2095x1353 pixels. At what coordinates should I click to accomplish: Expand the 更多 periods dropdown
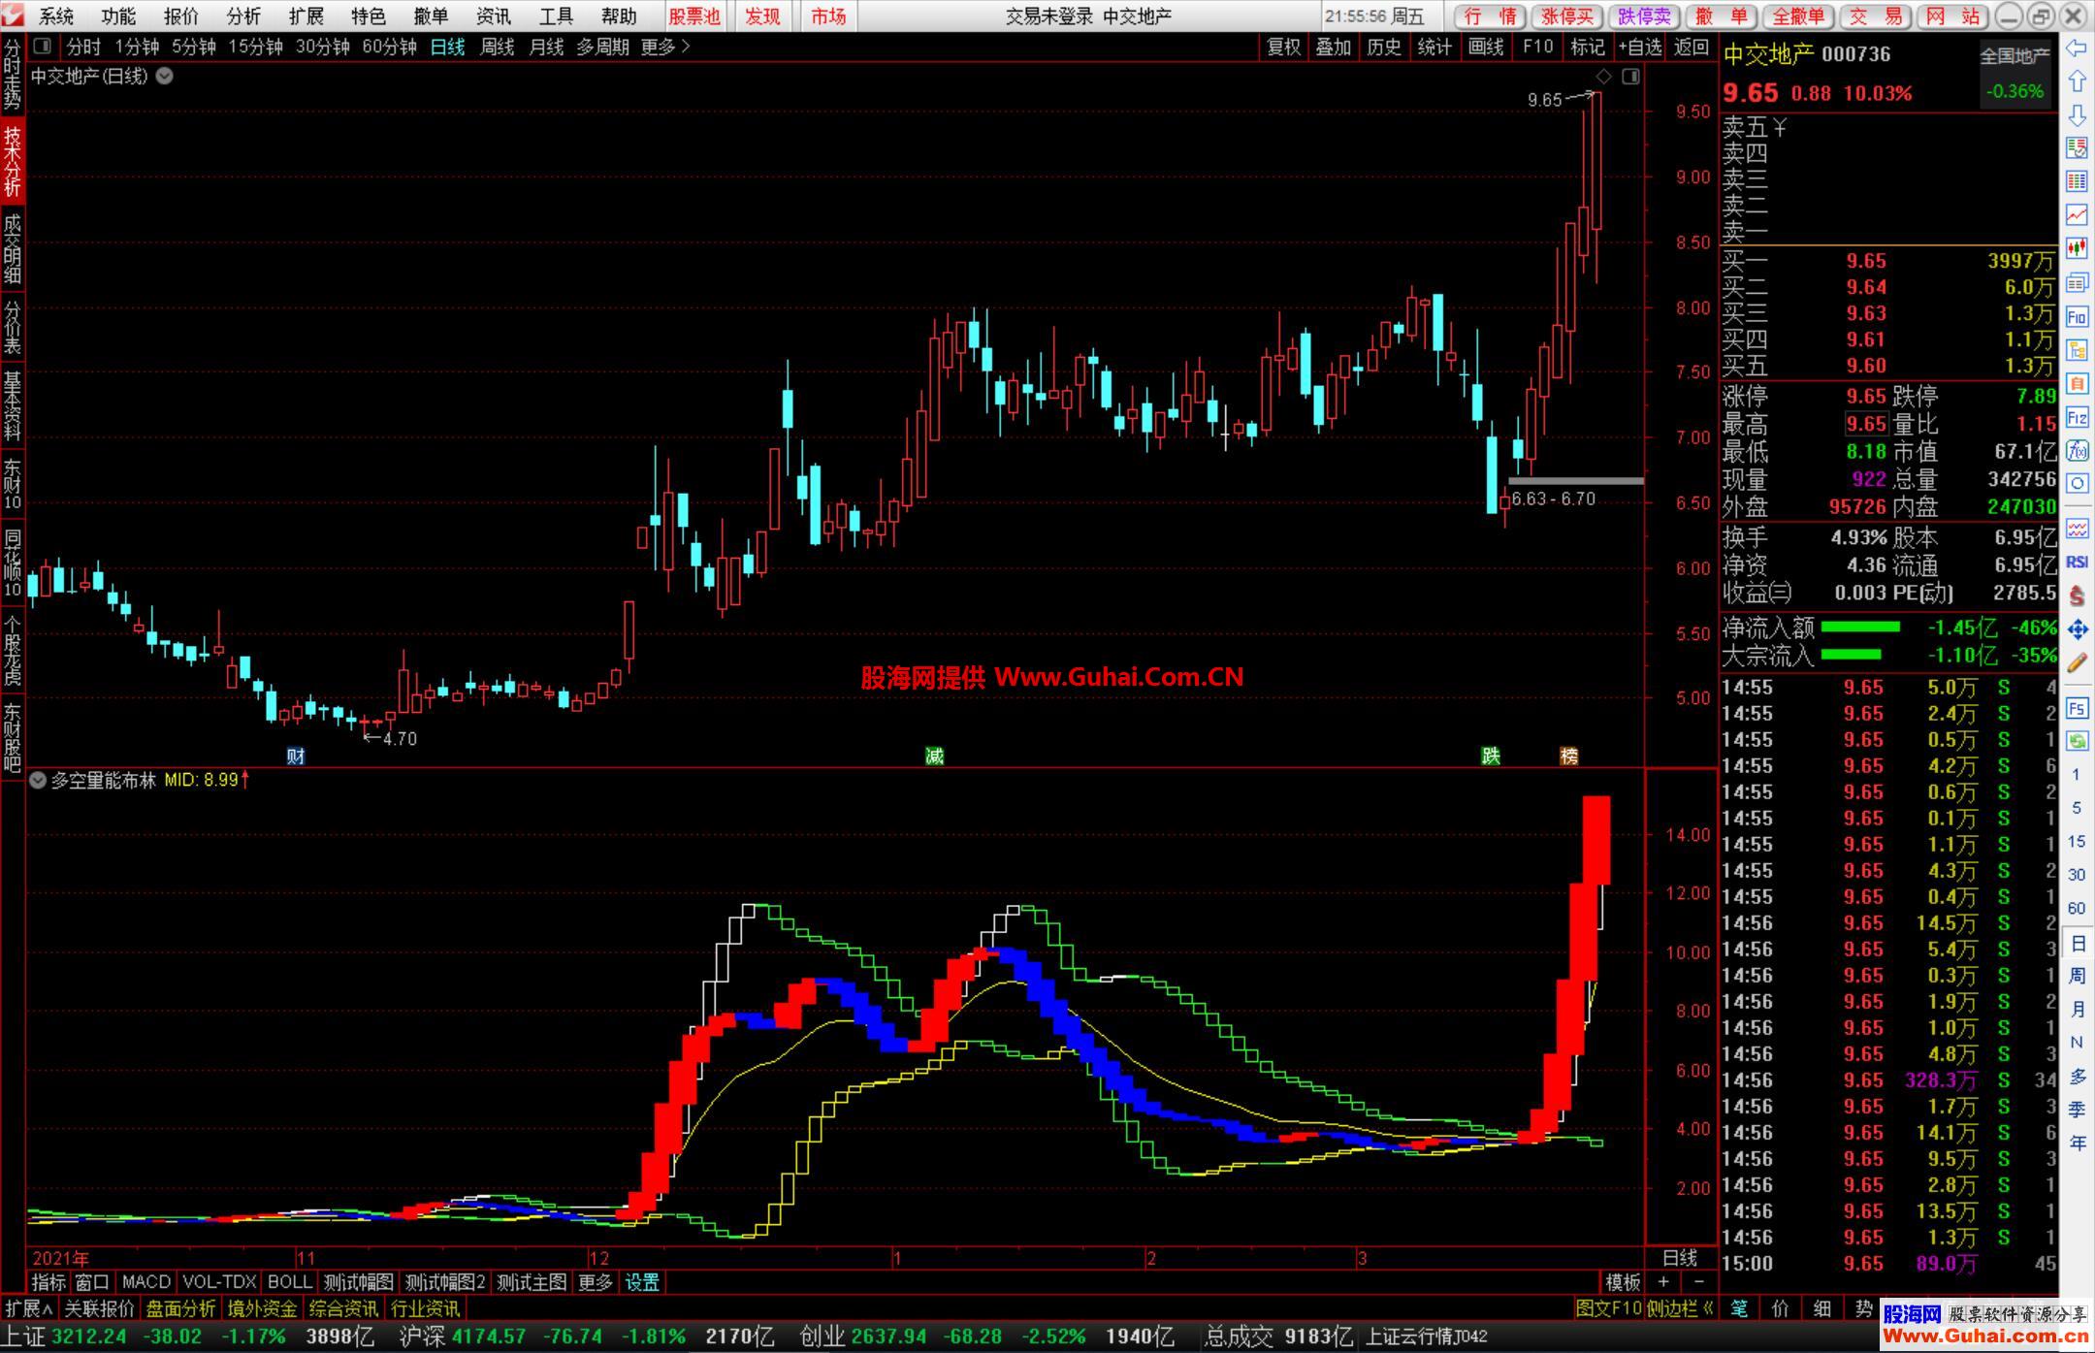click(665, 47)
